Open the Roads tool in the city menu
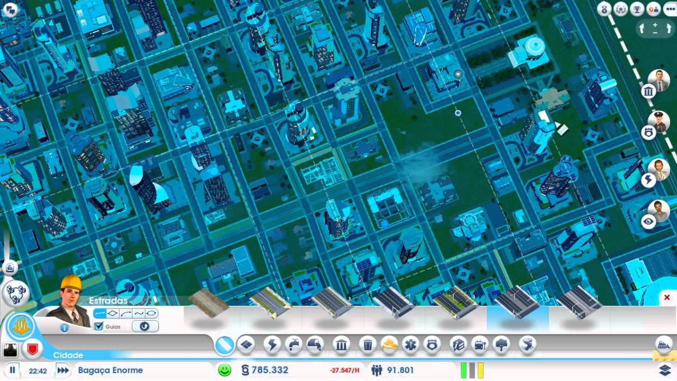Viewport: 677px width, 381px height. 225,345
